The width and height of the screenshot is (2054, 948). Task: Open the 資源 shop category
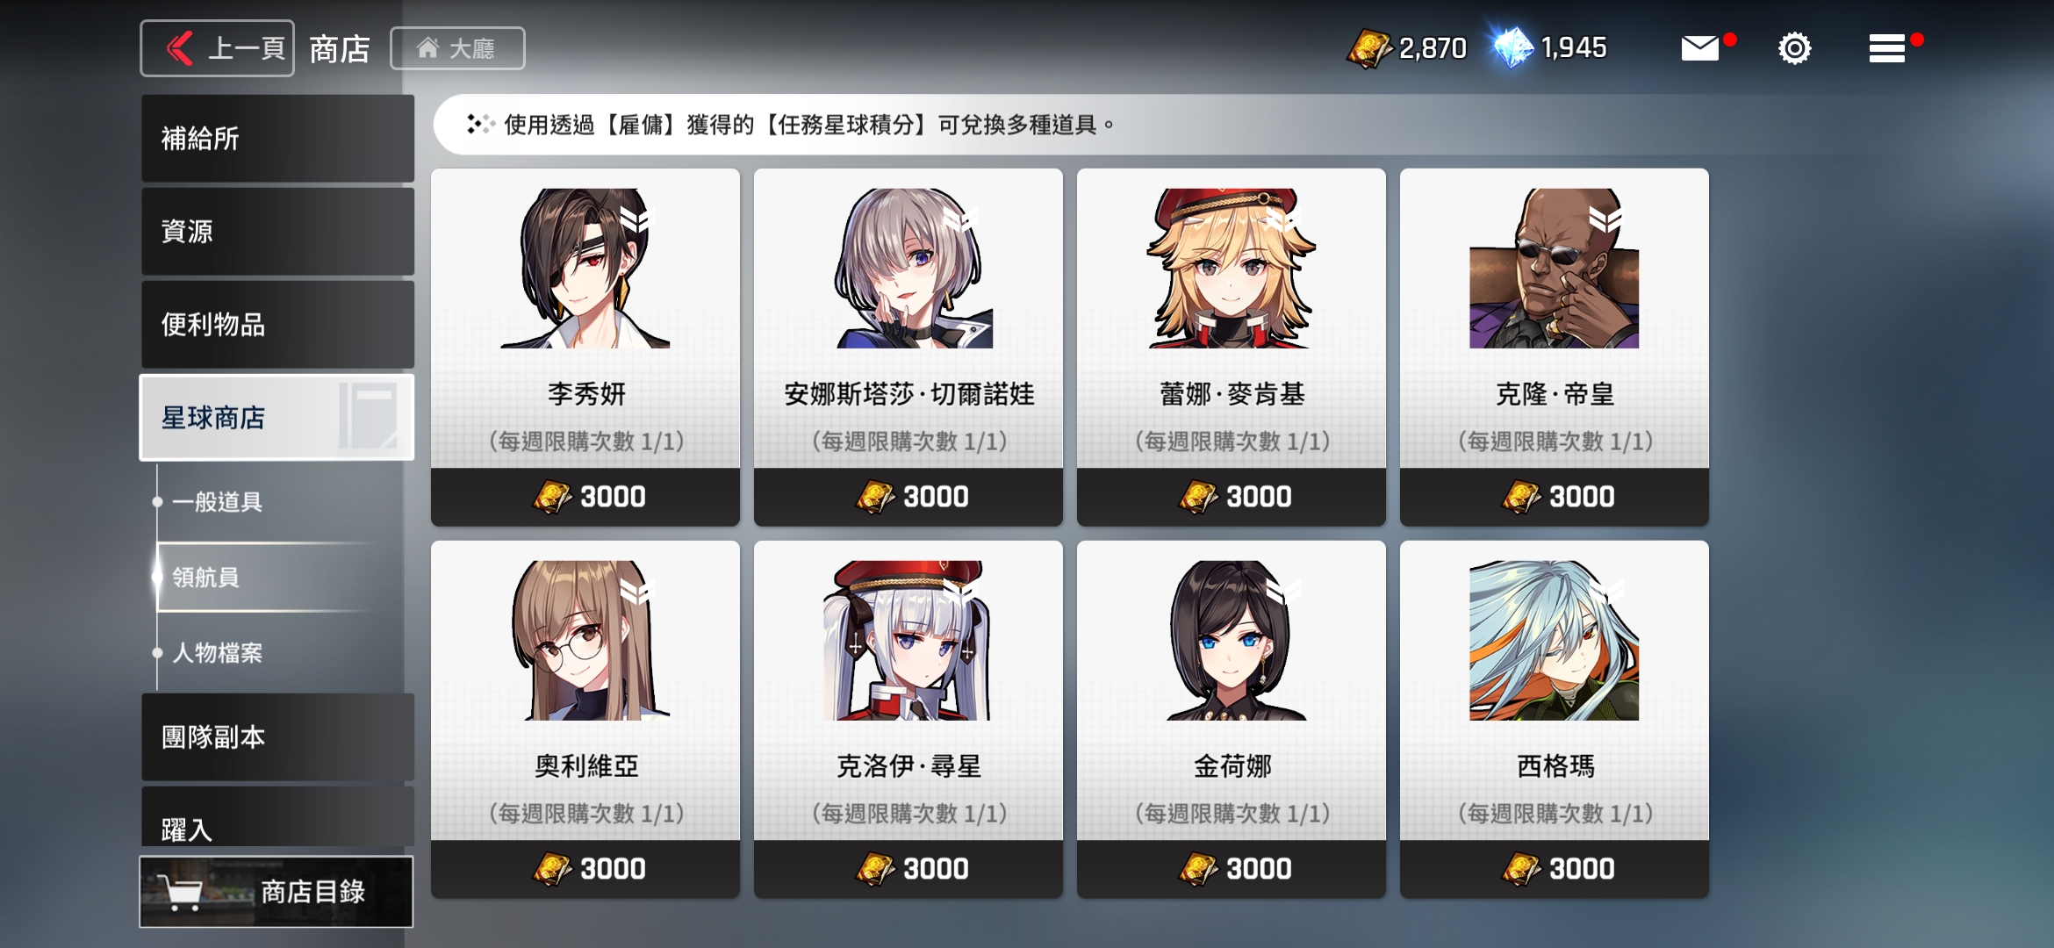pos(277,232)
